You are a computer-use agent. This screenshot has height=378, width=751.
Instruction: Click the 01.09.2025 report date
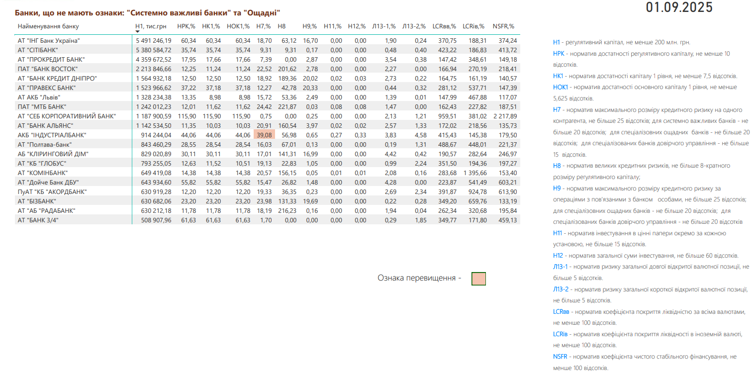(x=679, y=7)
